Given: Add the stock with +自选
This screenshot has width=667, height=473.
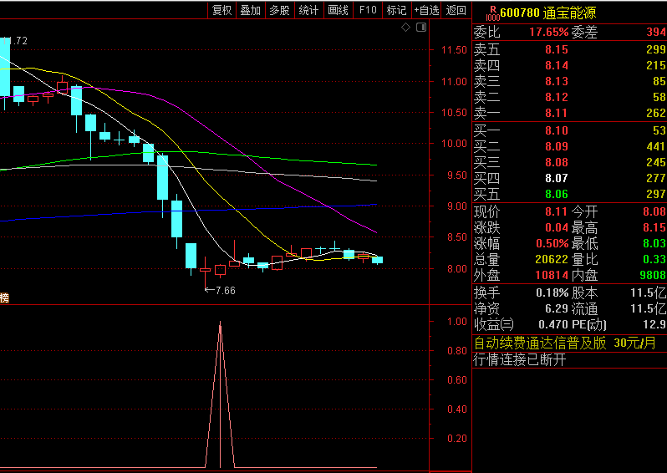Looking at the screenshot, I should click(426, 10).
